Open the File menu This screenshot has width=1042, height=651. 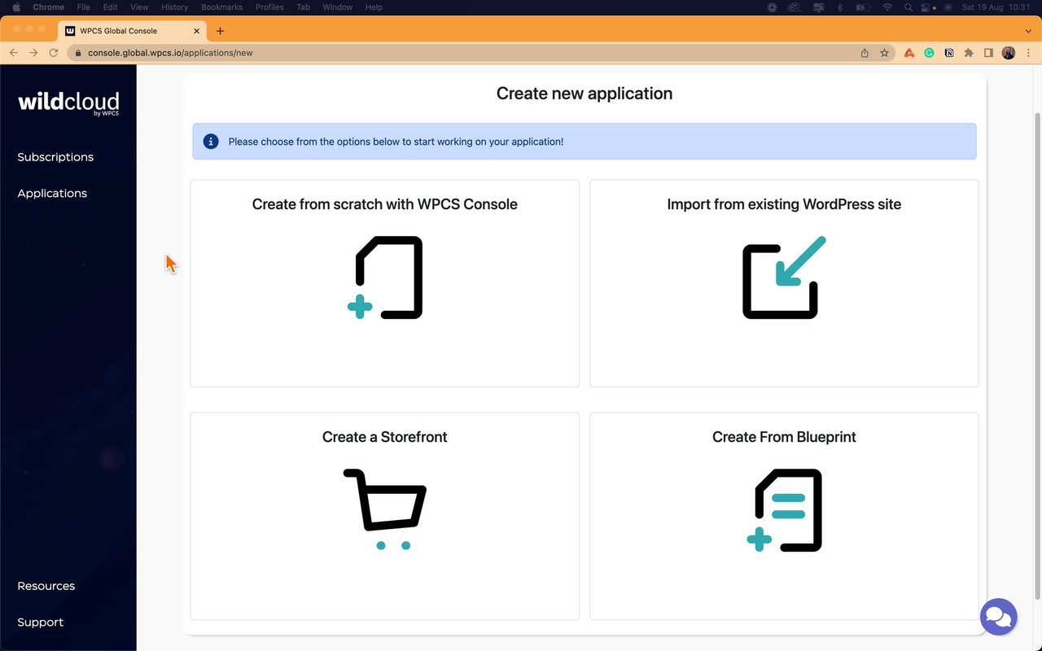pyautogui.click(x=84, y=7)
